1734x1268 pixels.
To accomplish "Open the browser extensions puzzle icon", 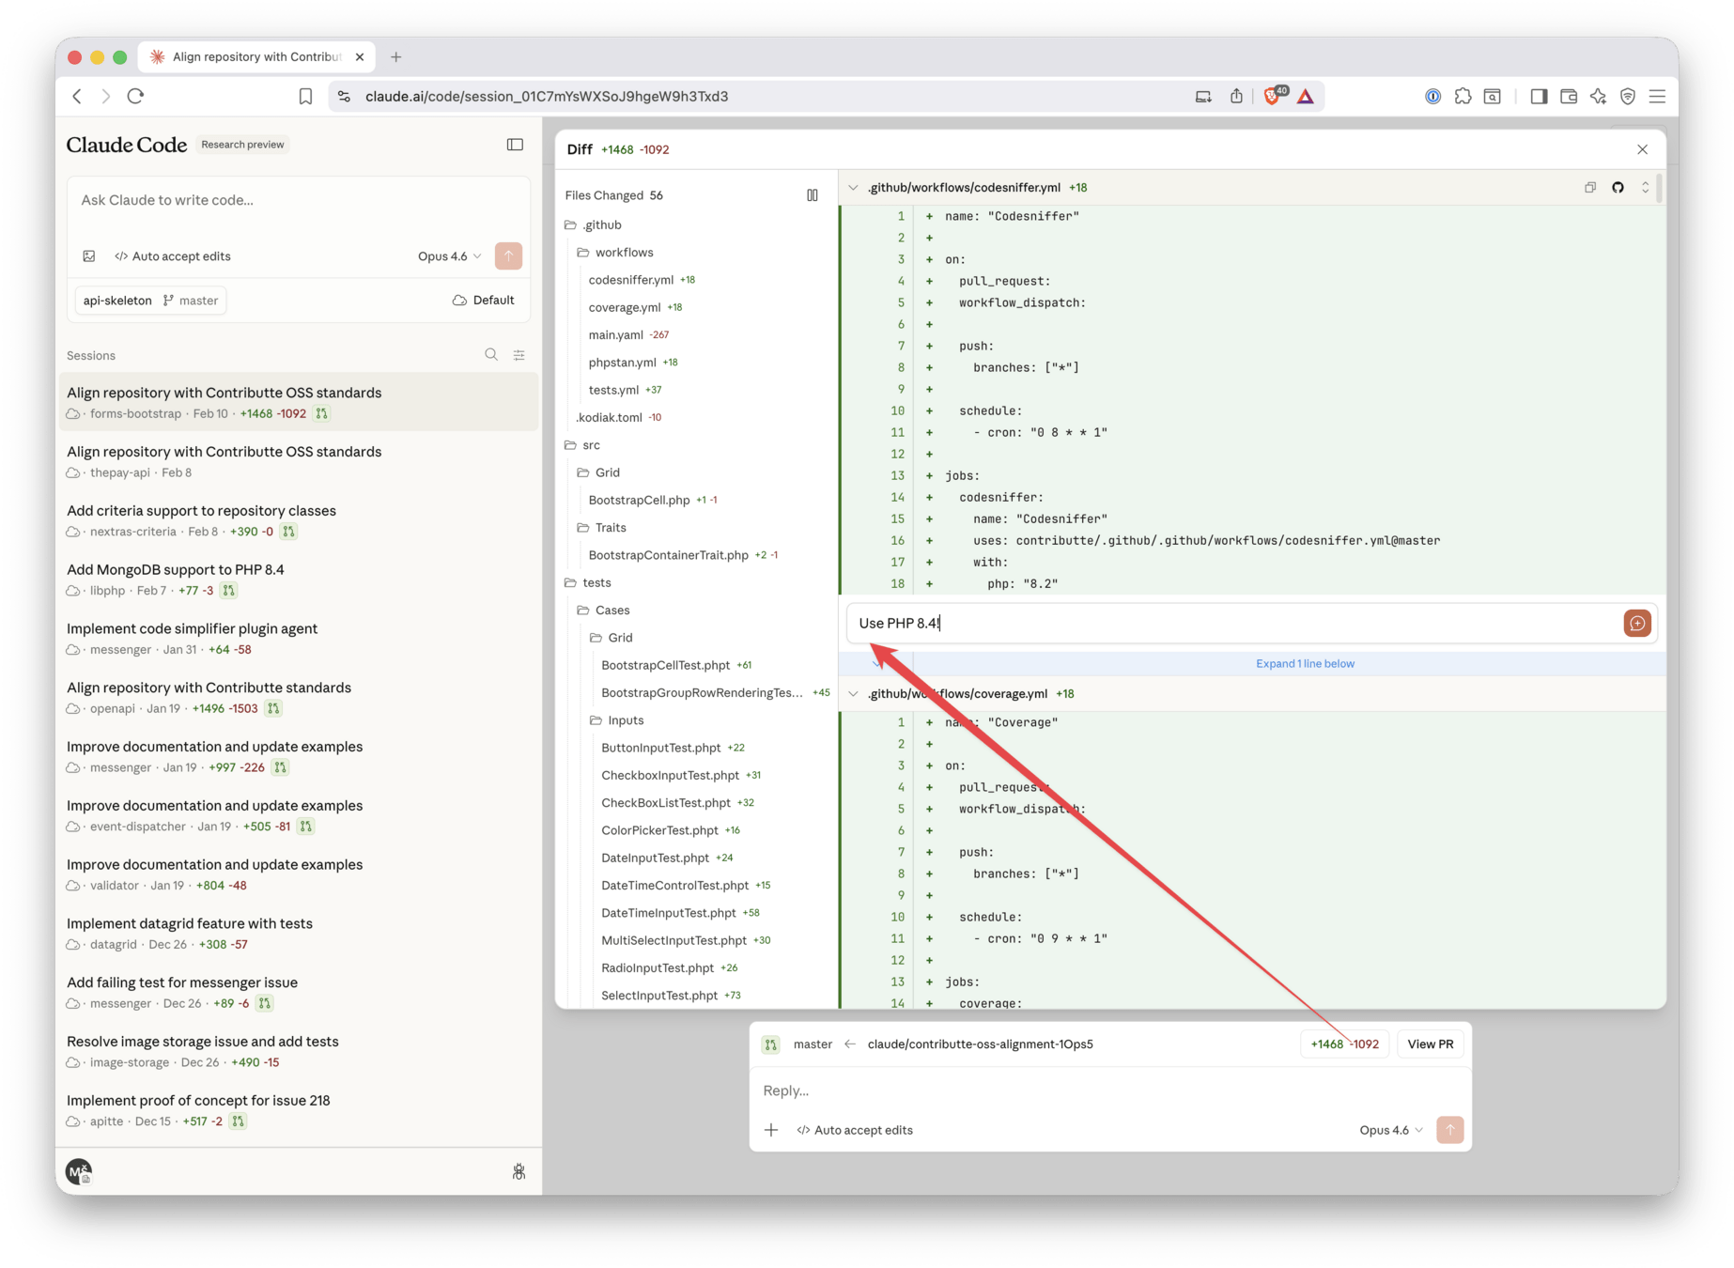I will click(x=1463, y=96).
